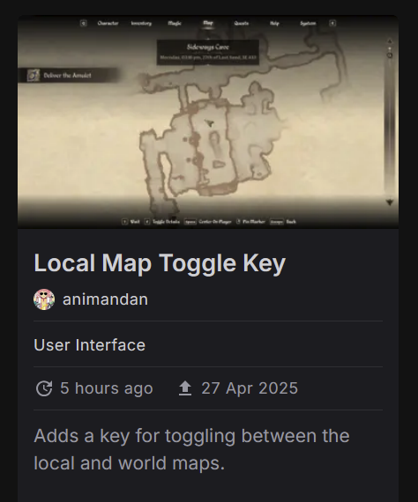
Task: Click the zoom magnifier handle on map slider
Action: tap(390, 55)
